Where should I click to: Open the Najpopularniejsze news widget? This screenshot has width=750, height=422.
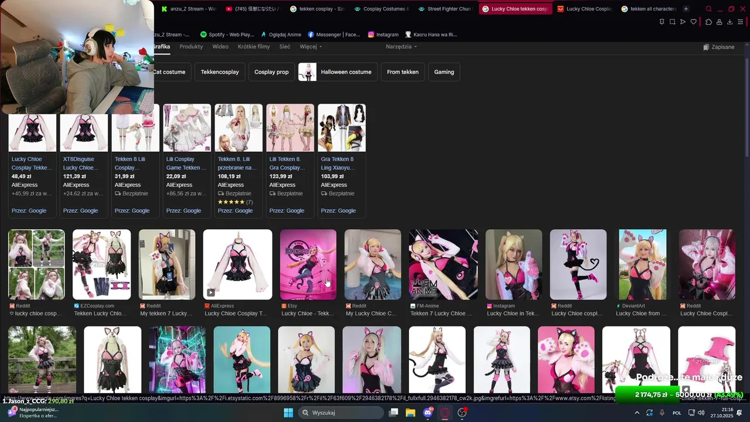point(33,413)
